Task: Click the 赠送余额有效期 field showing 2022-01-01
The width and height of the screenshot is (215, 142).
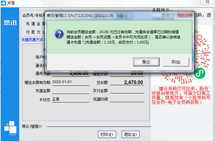Action: [71, 82]
